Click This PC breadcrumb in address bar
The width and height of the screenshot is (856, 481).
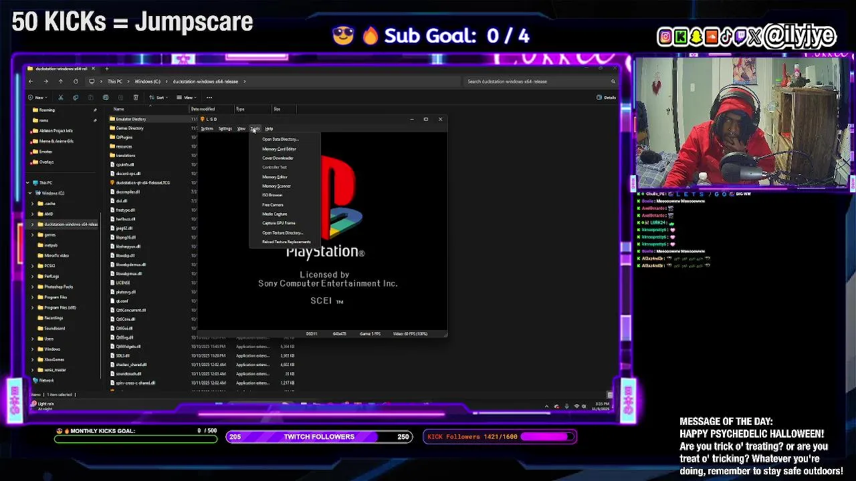point(115,82)
